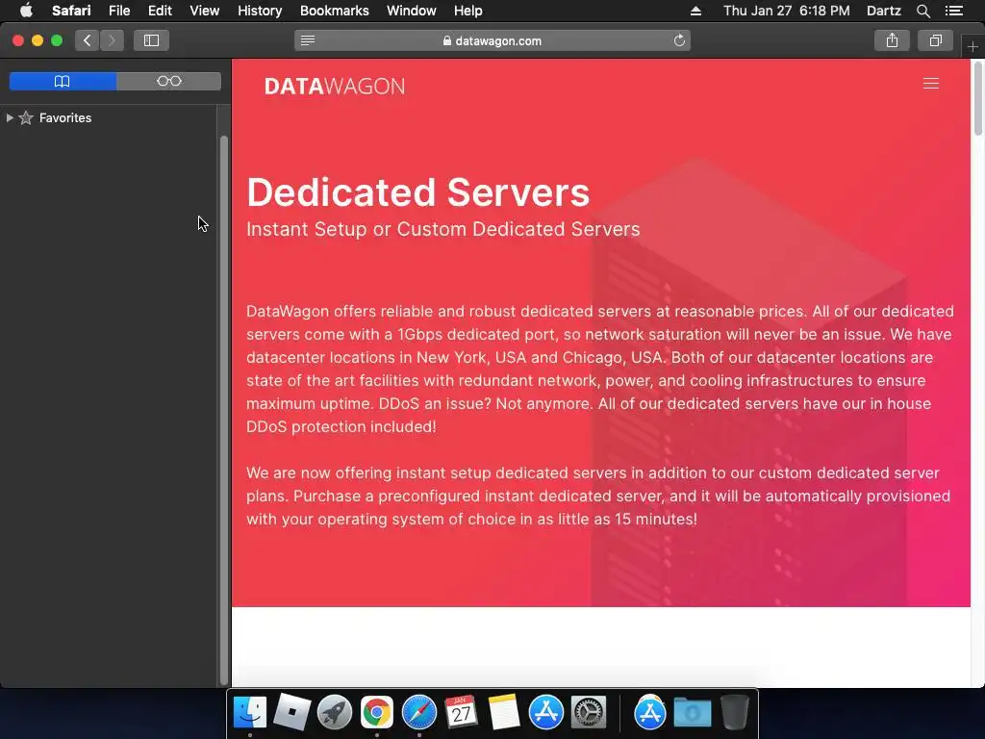
Task: Open Safari compass icon in the Dock
Action: pos(419,712)
